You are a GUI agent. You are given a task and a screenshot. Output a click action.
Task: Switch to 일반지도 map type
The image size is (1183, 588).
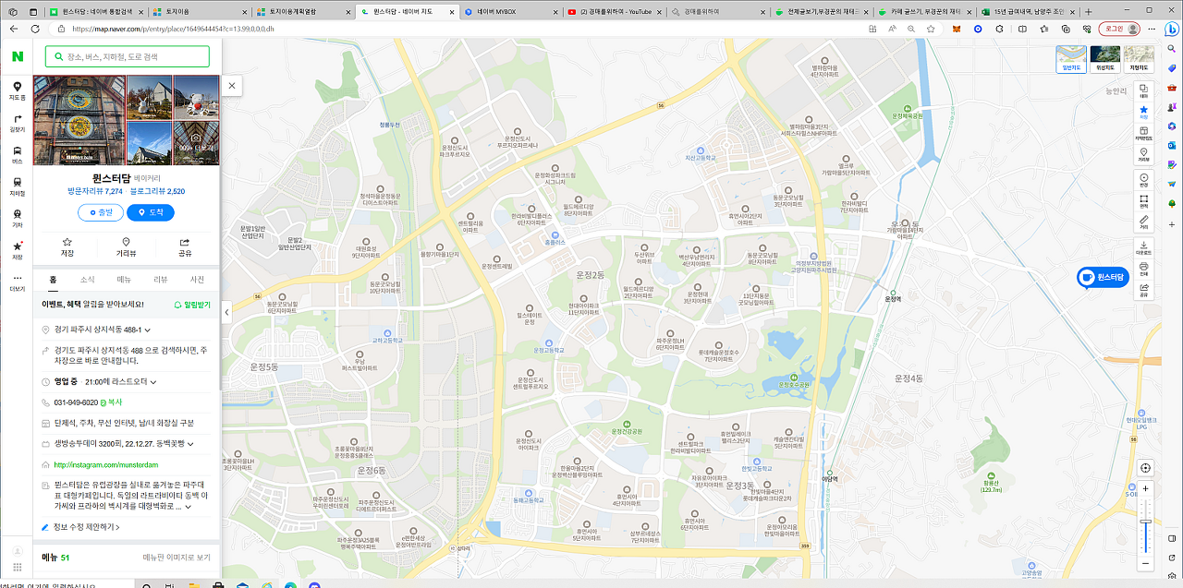[1071, 59]
